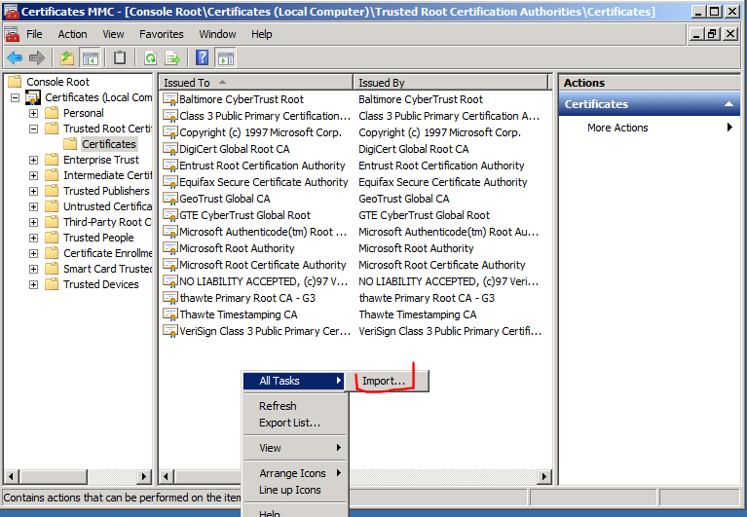Open the Window menu
The width and height of the screenshot is (747, 517).
point(217,34)
